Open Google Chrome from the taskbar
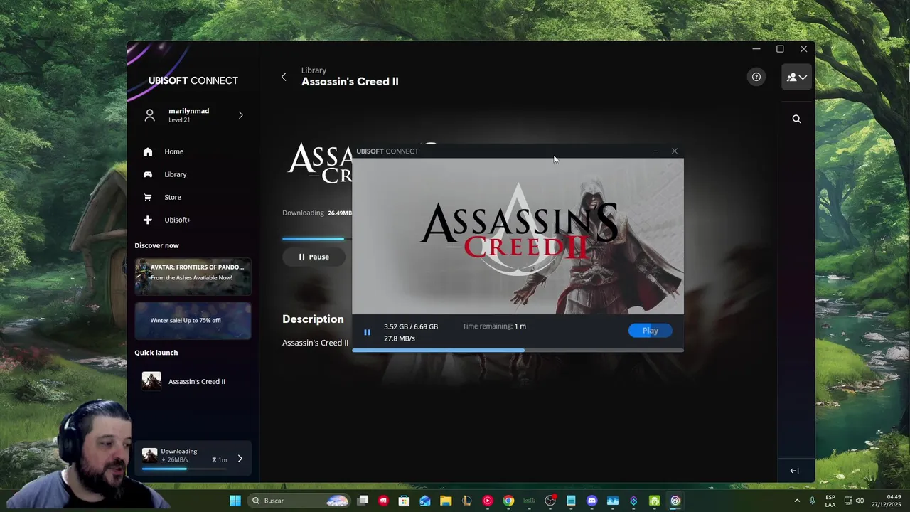 508,501
